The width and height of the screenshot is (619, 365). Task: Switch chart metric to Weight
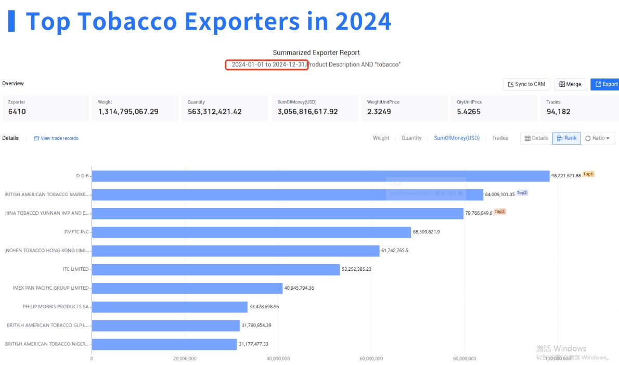[381, 138]
